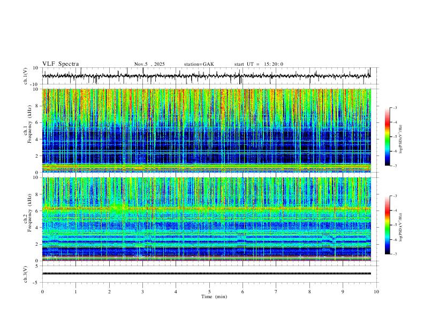
Task: Click time axis tick label "2"
Action: (x=109, y=292)
